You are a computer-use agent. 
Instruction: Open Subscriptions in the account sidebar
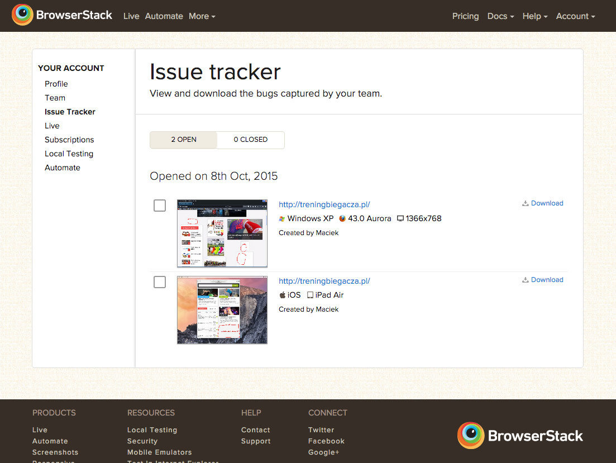click(x=69, y=140)
